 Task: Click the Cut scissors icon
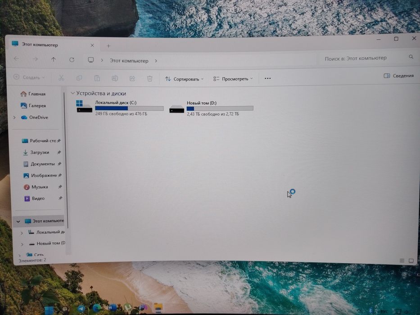[61, 78]
